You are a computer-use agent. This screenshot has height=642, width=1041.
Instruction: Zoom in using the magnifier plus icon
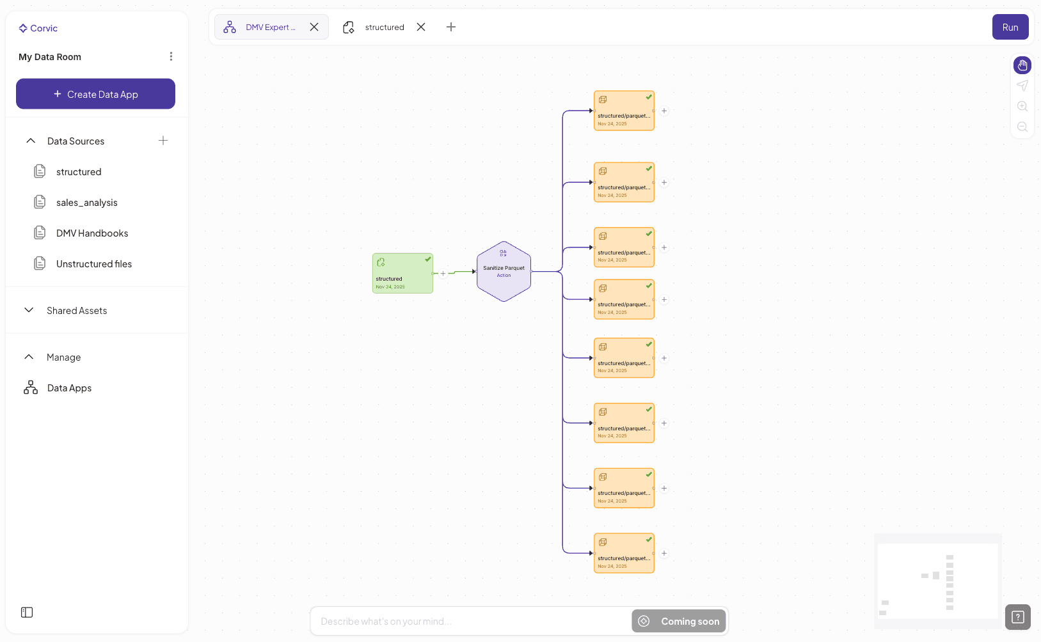coord(1022,106)
